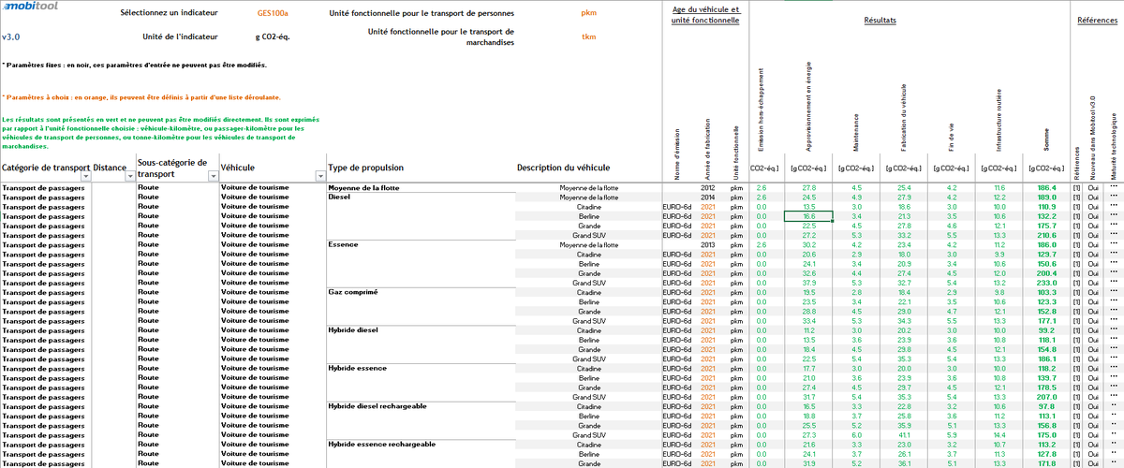Open the Distance column filter arrow

coord(130,175)
